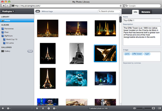Reload the page with the refresh icon
162x111 pixels.
pos(121,6)
